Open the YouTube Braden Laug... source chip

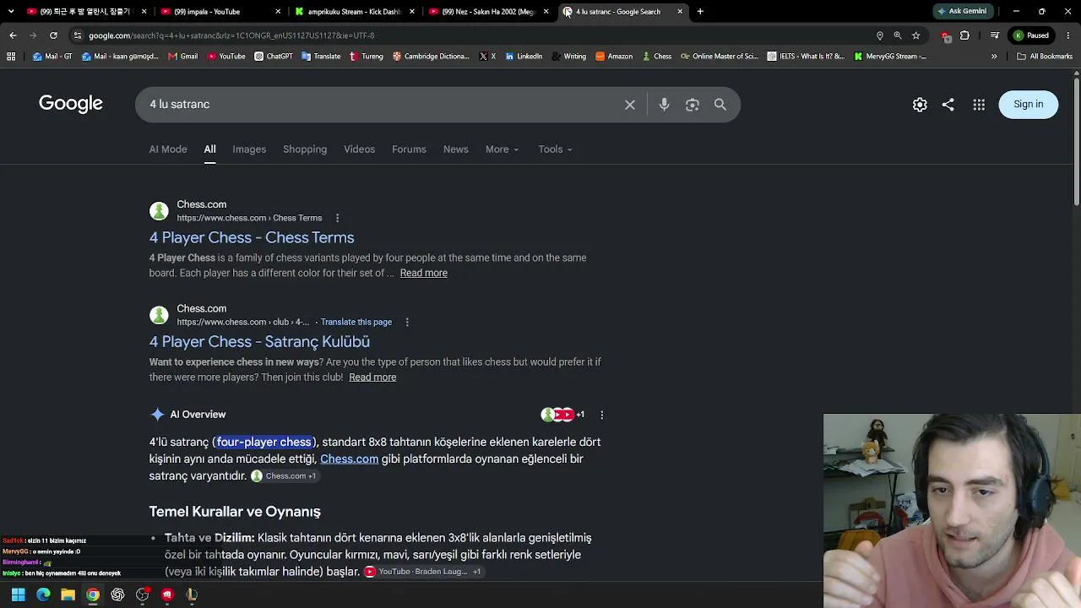pos(422,572)
